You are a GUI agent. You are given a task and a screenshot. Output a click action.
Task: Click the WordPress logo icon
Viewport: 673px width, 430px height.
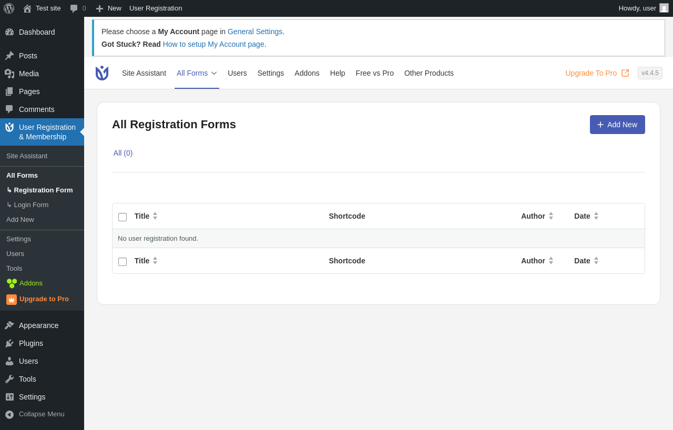9,8
